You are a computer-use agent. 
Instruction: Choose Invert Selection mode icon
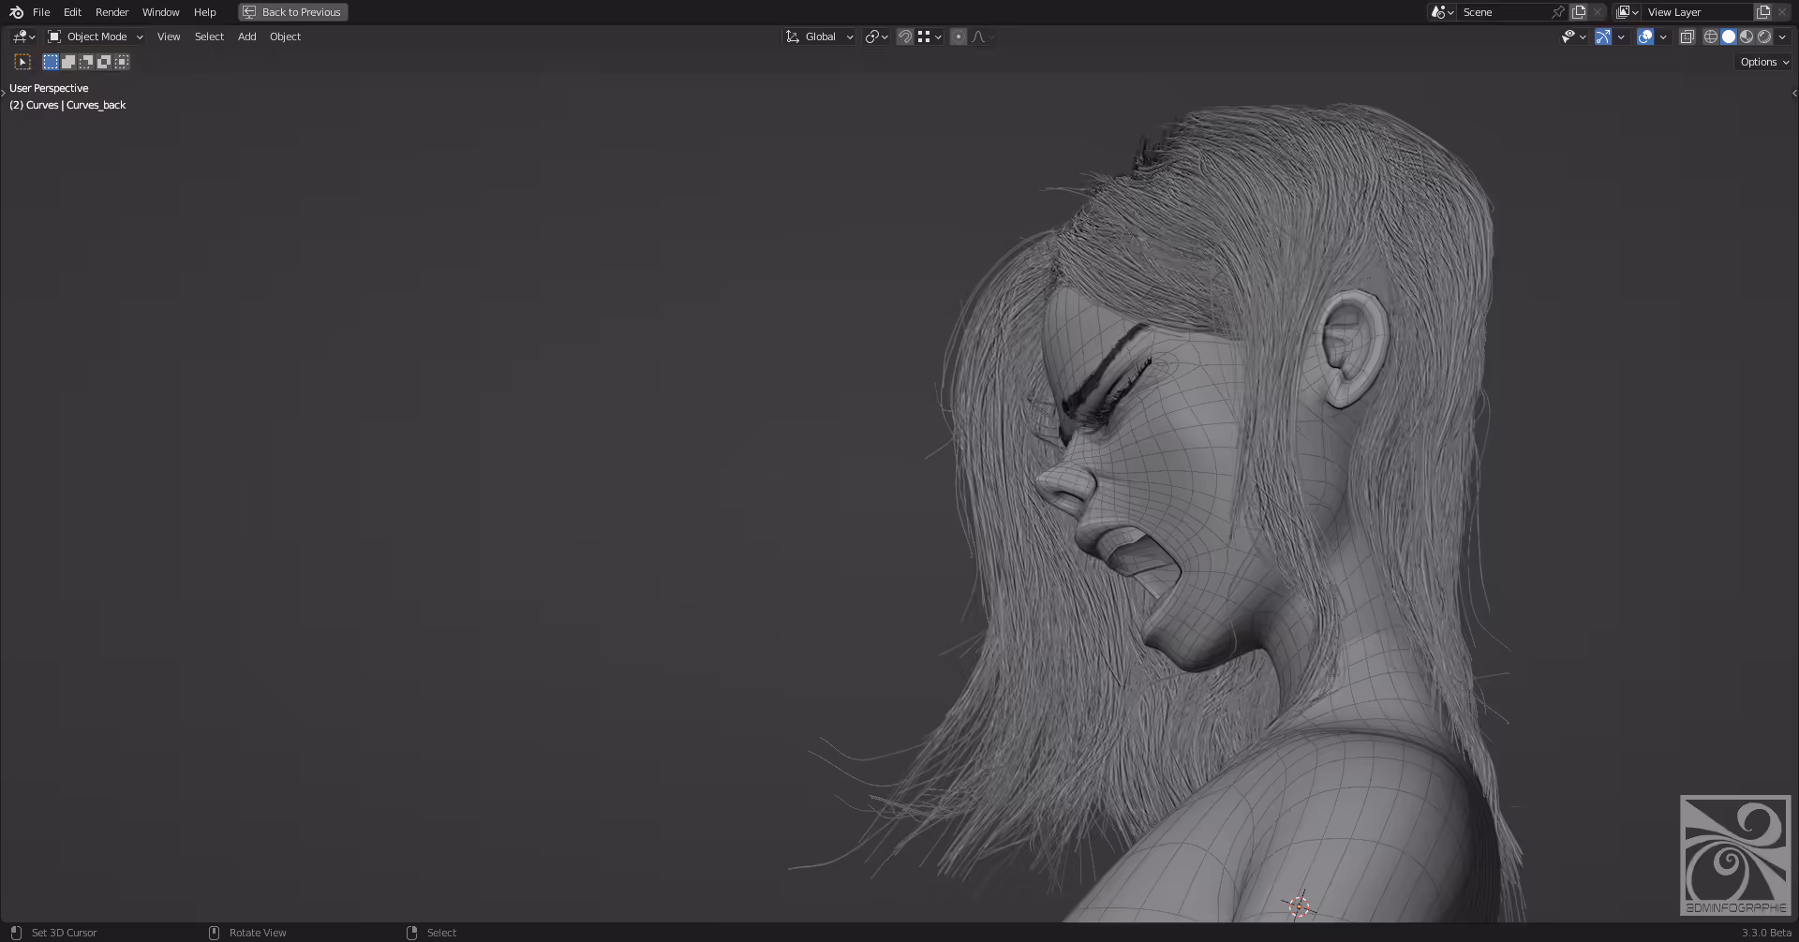click(x=104, y=62)
